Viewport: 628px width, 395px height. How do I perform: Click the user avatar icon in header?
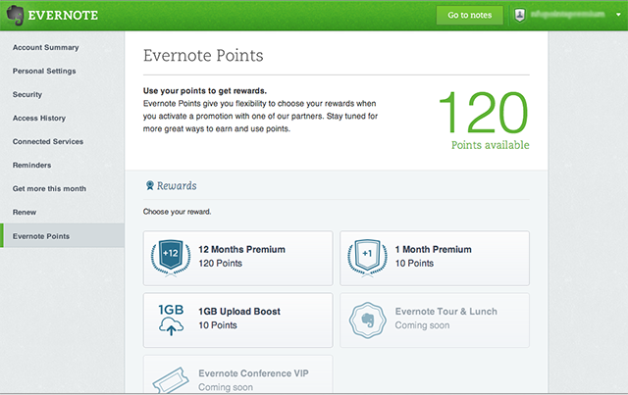[519, 16]
